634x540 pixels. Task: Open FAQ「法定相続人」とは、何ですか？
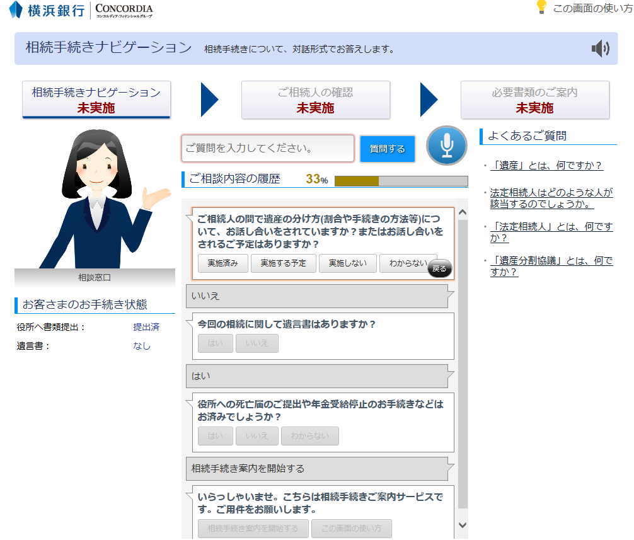pyautogui.click(x=551, y=232)
